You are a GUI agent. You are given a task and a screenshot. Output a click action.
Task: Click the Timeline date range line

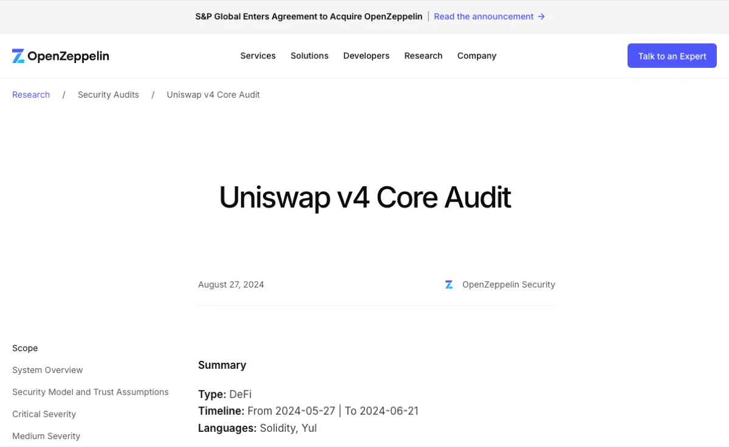[308, 411]
